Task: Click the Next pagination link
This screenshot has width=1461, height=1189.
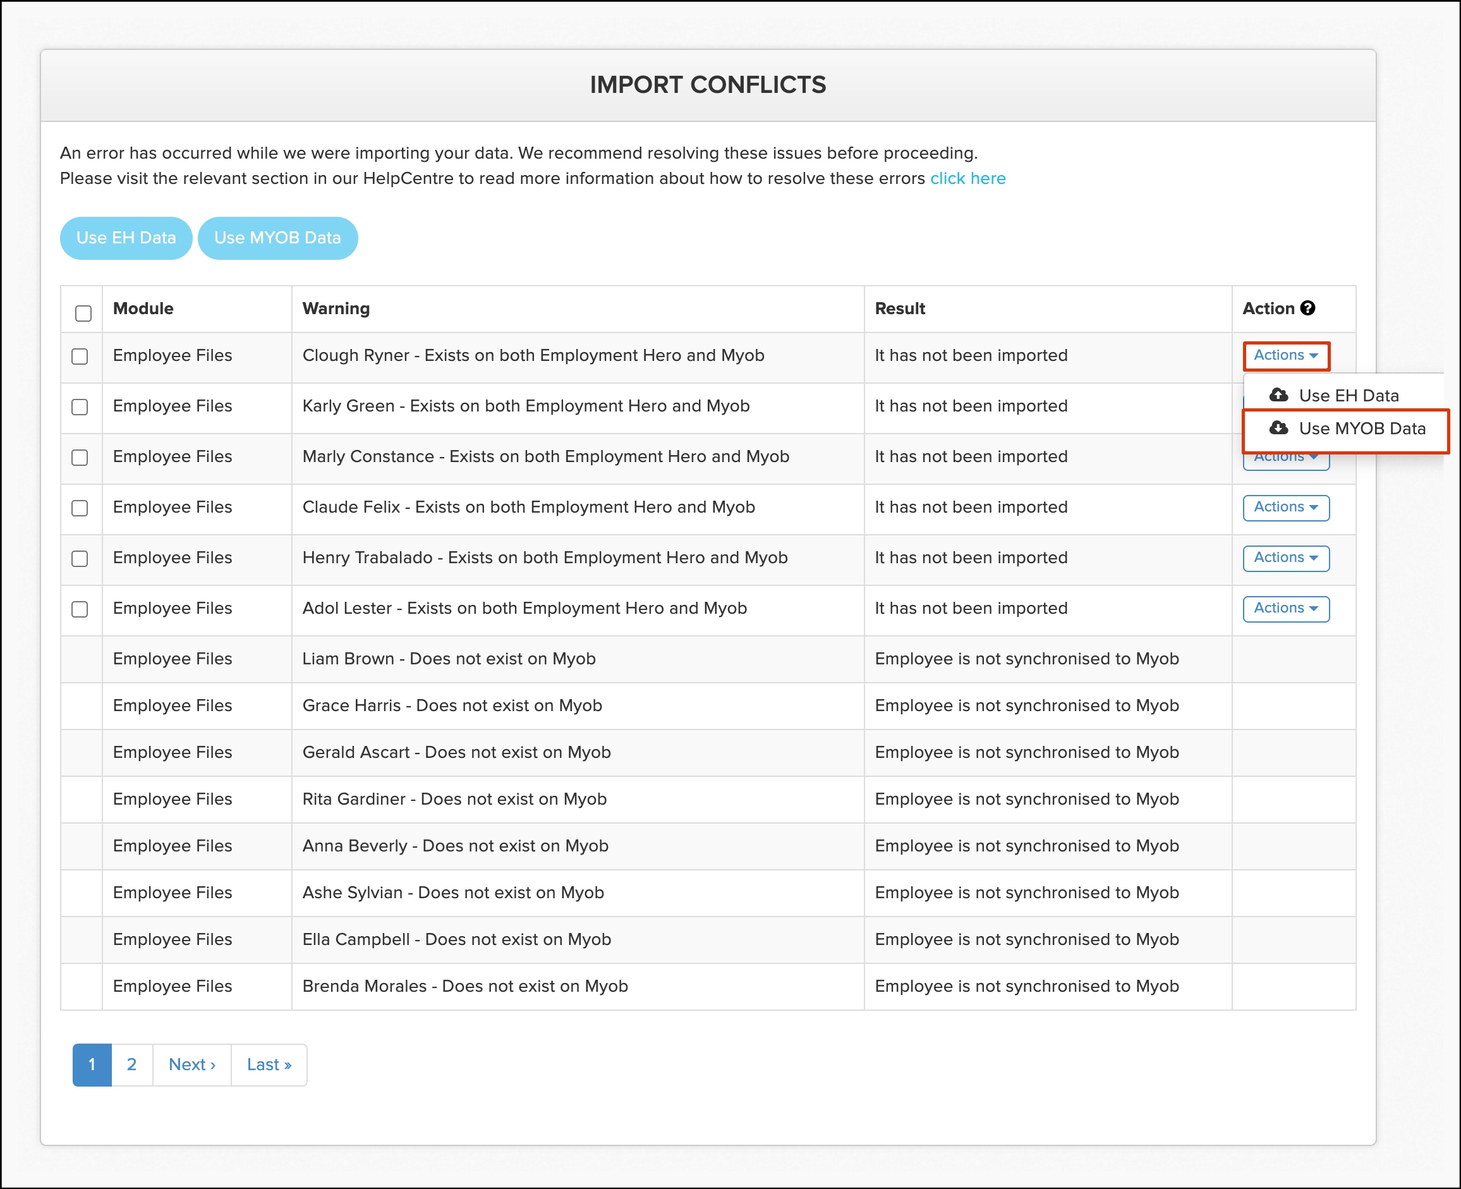Action: [x=191, y=1064]
